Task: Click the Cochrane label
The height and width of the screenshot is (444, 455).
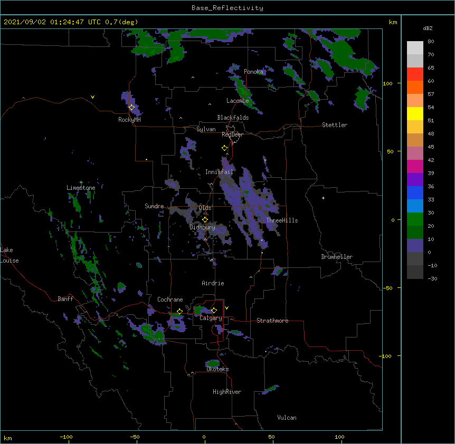Action: [x=170, y=300]
